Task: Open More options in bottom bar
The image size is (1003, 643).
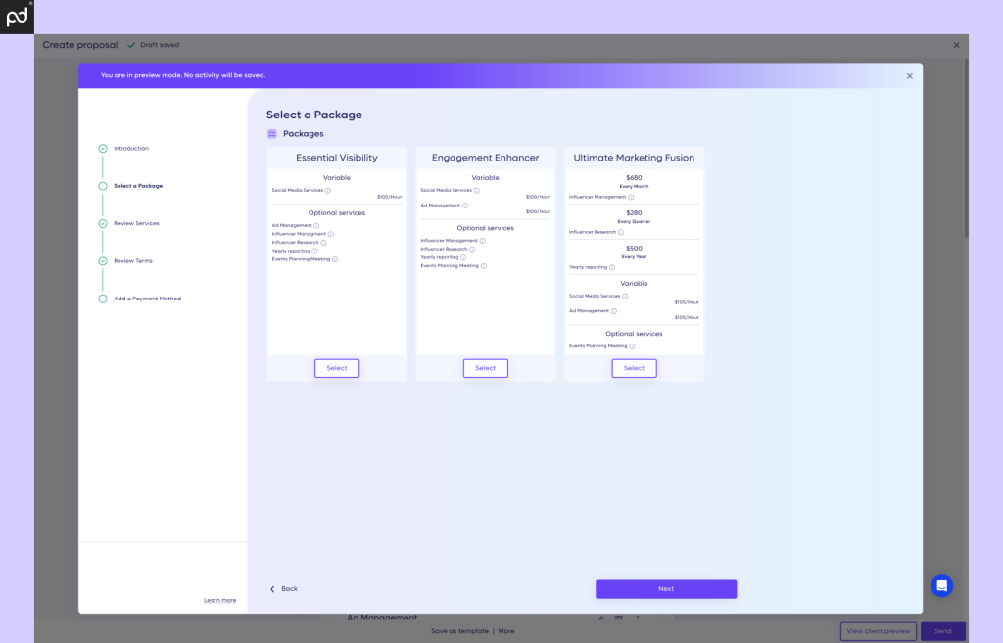Action: tap(506, 631)
